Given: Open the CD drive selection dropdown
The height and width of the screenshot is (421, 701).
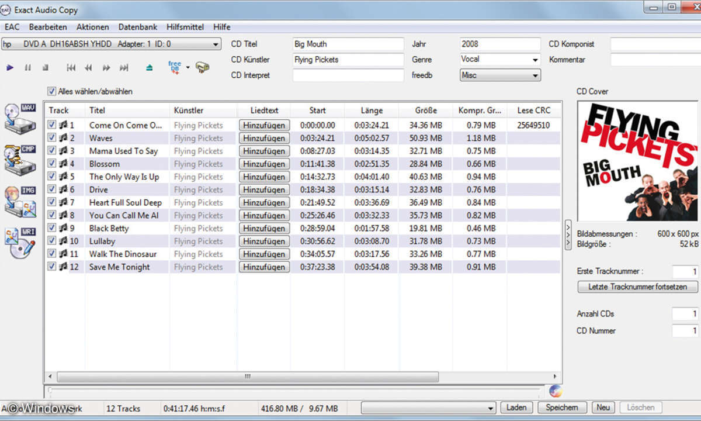Looking at the screenshot, I should (x=216, y=44).
